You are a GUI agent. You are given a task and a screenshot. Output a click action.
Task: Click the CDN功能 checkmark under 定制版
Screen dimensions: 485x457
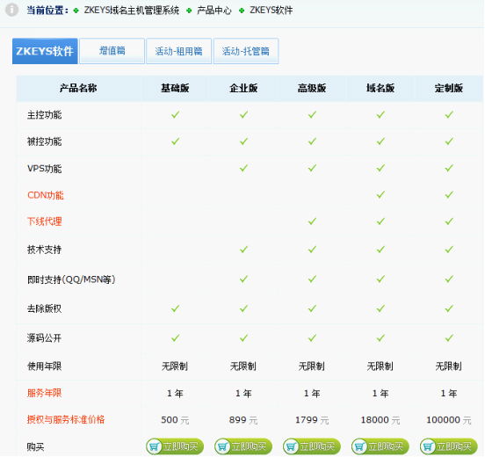pos(449,194)
